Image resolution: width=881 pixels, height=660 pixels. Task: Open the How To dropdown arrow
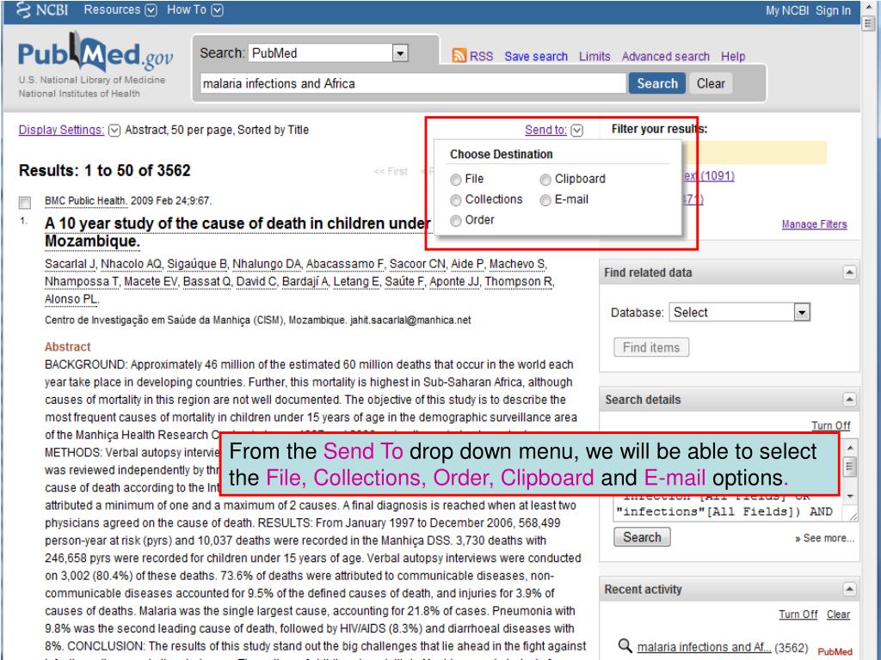point(217,10)
